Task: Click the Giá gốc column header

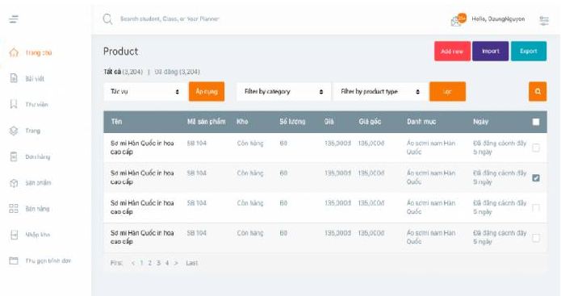Action: [x=370, y=122]
